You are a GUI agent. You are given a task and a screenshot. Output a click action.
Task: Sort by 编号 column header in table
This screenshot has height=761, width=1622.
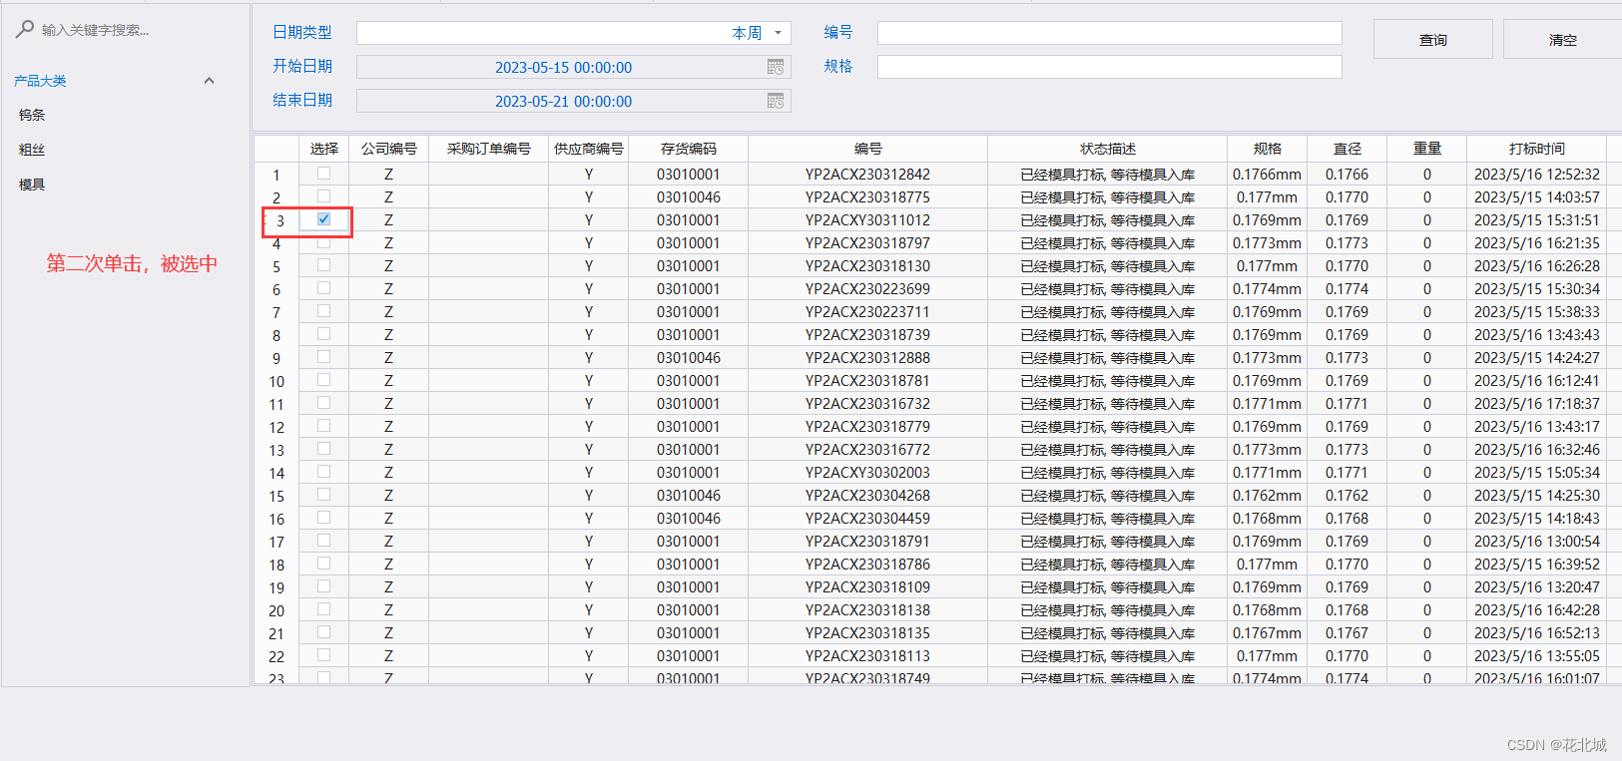(868, 149)
